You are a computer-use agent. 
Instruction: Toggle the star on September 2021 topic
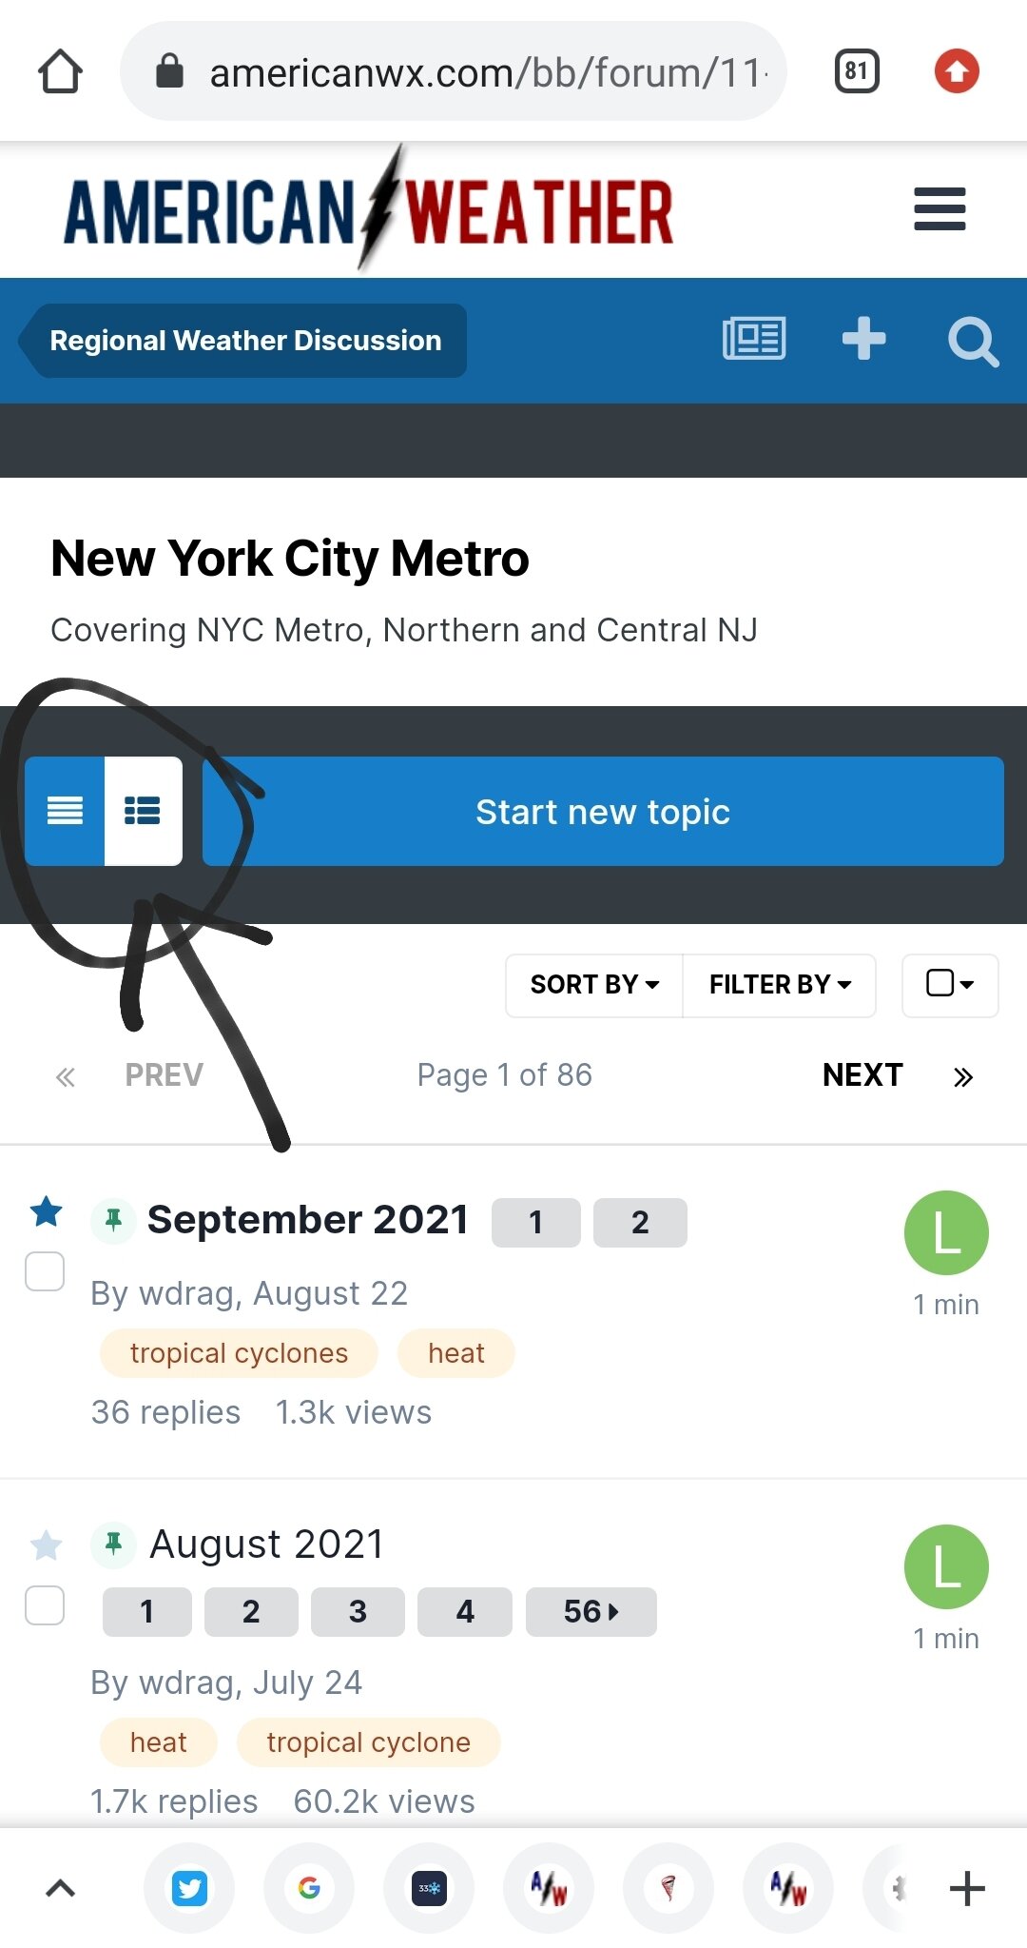click(47, 1212)
